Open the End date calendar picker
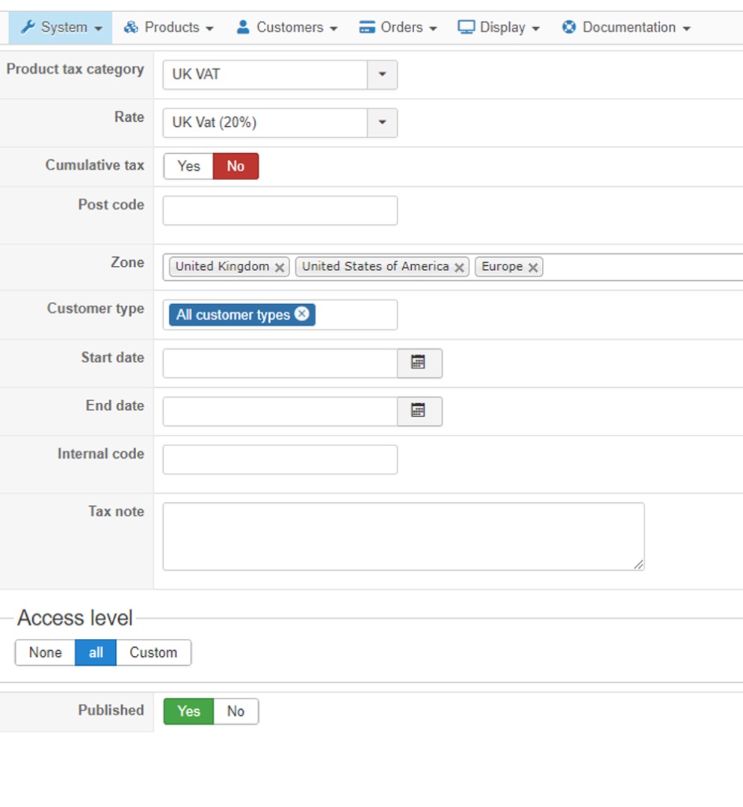Viewport: 743px width, 807px height. pos(419,411)
